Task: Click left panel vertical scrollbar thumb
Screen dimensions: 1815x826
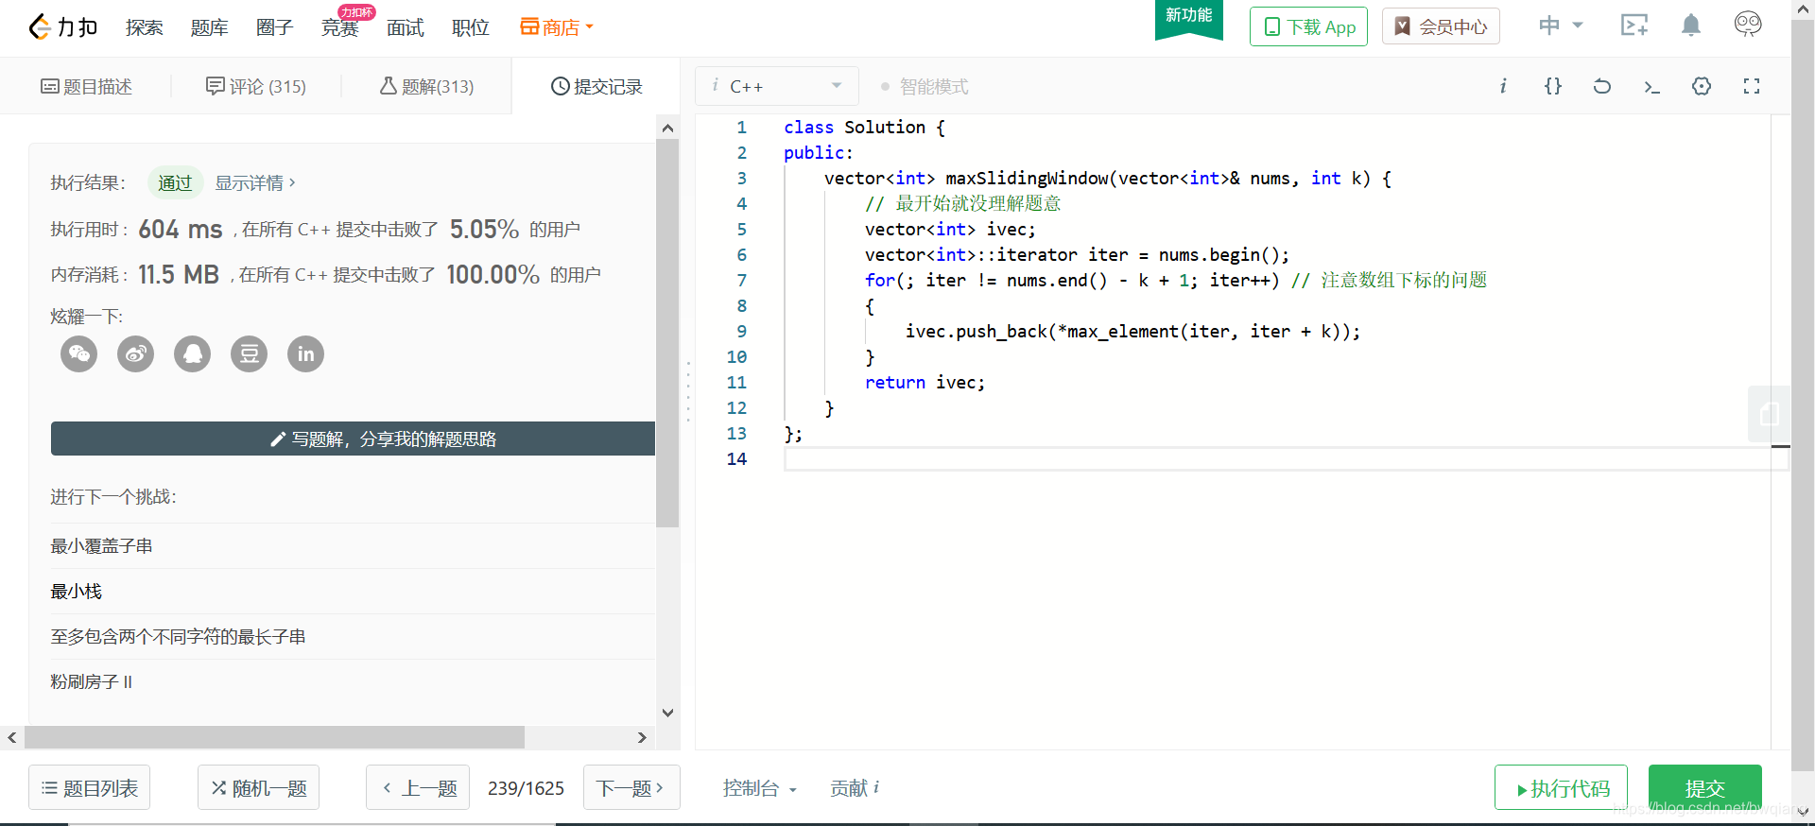Action: (x=667, y=333)
